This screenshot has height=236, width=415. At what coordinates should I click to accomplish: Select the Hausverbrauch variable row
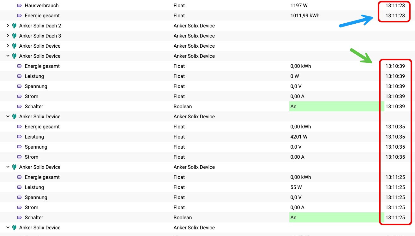[207, 5]
